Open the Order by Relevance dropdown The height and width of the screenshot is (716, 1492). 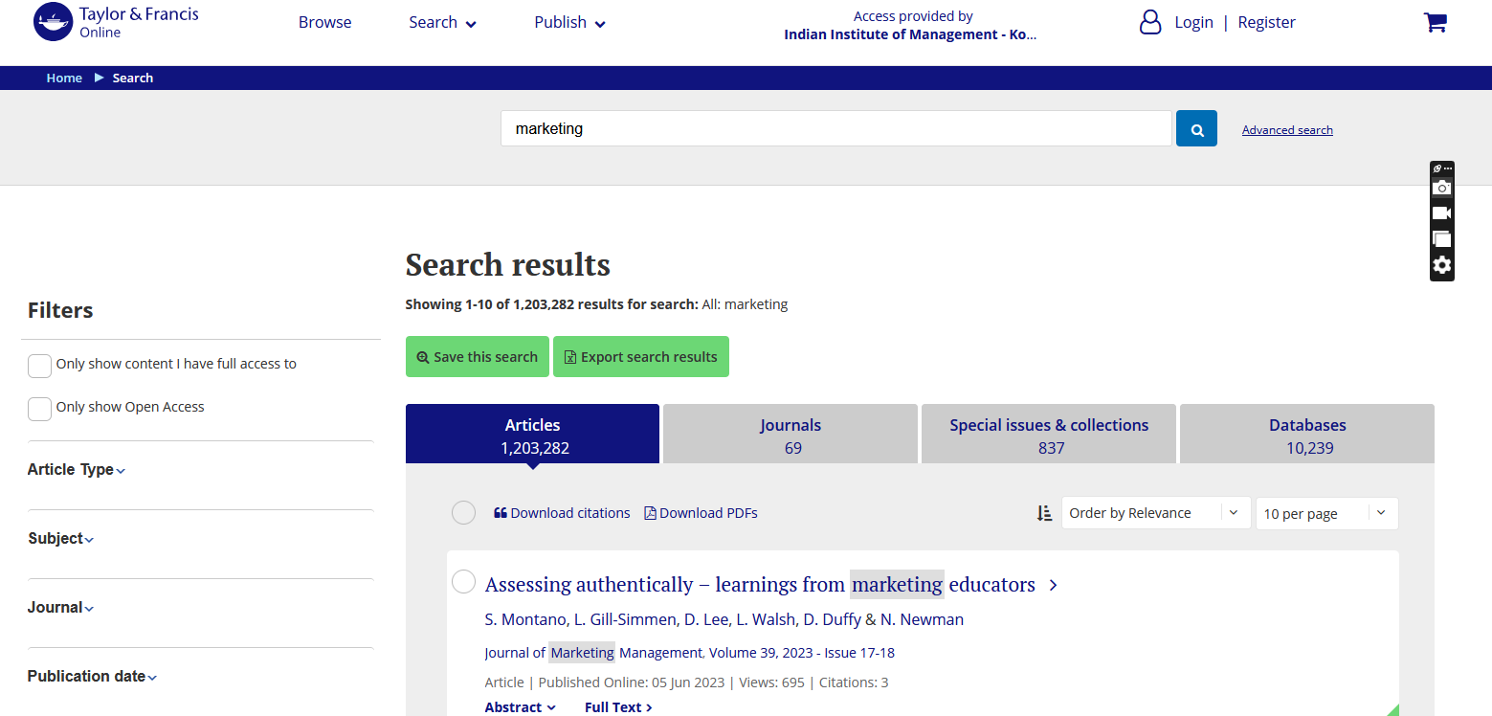tap(1155, 513)
